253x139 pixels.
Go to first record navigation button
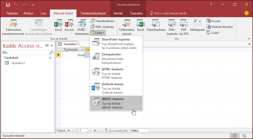tap(68, 131)
